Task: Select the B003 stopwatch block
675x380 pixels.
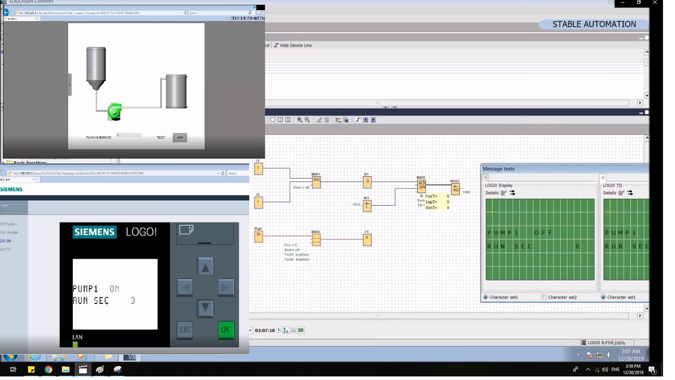Action: (421, 186)
